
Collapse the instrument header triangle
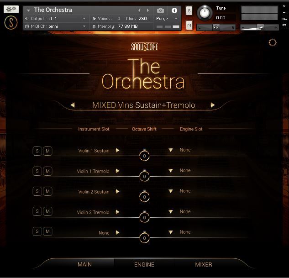(x=28, y=10)
